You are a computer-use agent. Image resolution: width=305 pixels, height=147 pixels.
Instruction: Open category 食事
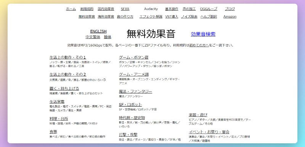[x=53, y=132]
